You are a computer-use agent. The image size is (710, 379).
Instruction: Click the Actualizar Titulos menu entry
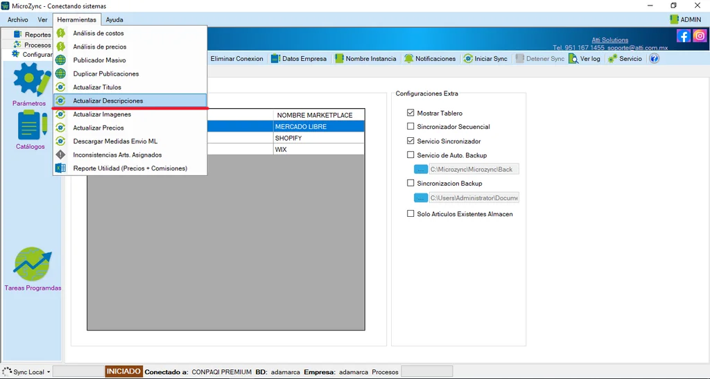coord(130,87)
